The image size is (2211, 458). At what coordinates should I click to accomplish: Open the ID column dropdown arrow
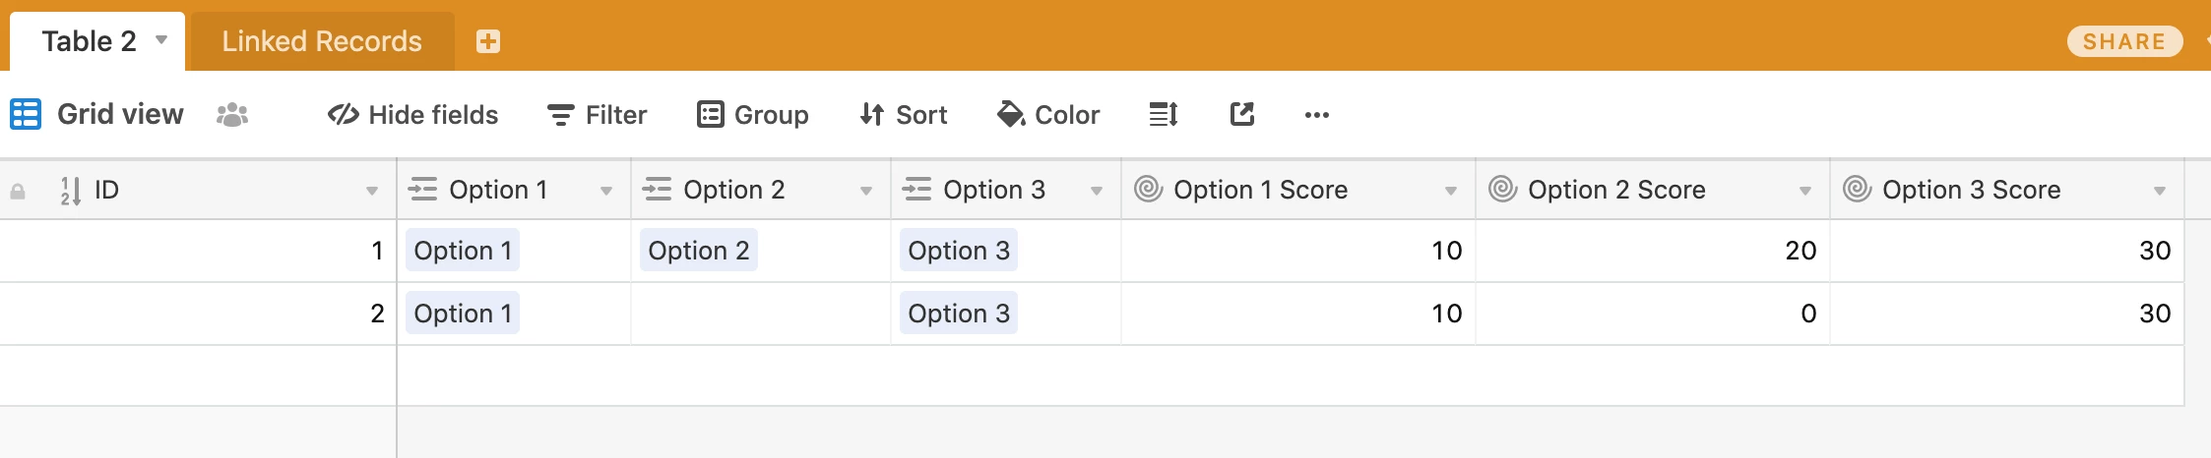point(372,191)
